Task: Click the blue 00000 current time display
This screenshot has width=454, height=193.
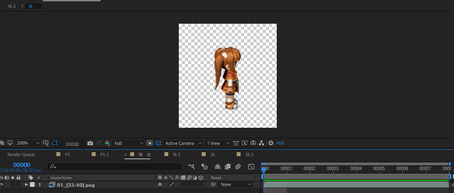Action: click(x=22, y=165)
